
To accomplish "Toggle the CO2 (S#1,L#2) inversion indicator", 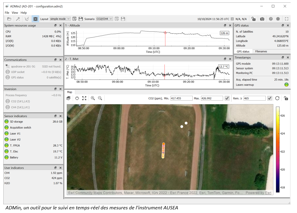I will pos(8,101).
